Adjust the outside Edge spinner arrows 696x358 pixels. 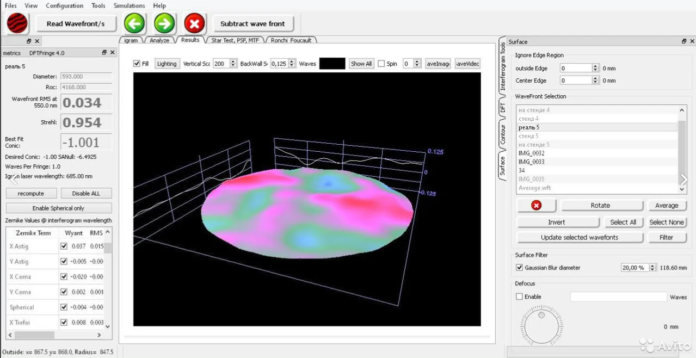click(x=595, y=68)
